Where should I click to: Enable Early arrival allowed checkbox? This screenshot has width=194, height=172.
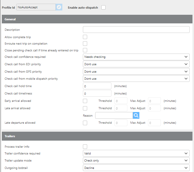pyautogui.click(x=85, y=101)
